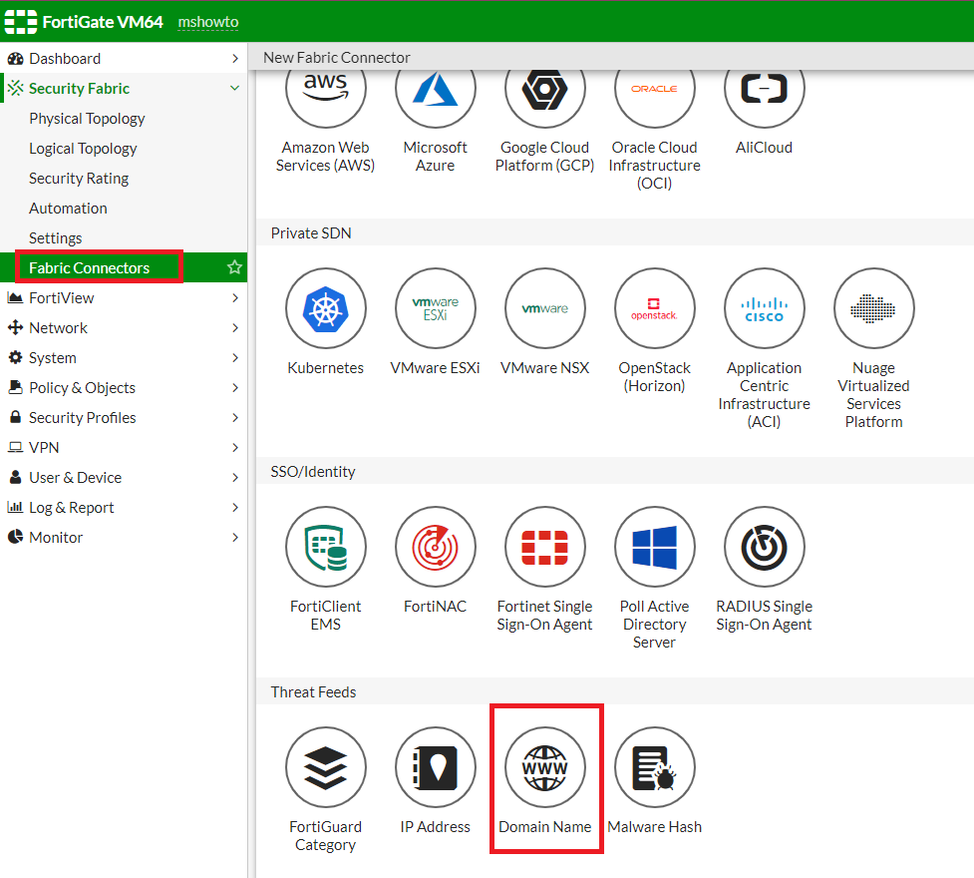Select the Poll Active Directory Server icon

pos(655,547)
